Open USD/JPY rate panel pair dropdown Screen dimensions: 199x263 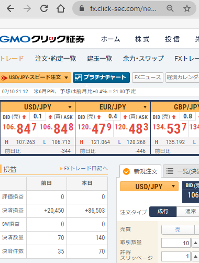coord(70,107)
